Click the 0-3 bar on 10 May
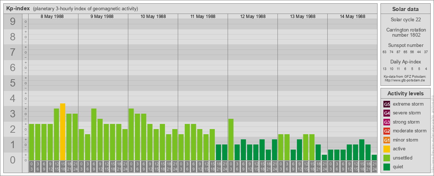 pos(131,134)
